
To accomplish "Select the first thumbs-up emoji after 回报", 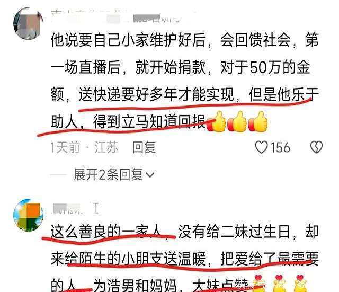I will tap(216, 121).
